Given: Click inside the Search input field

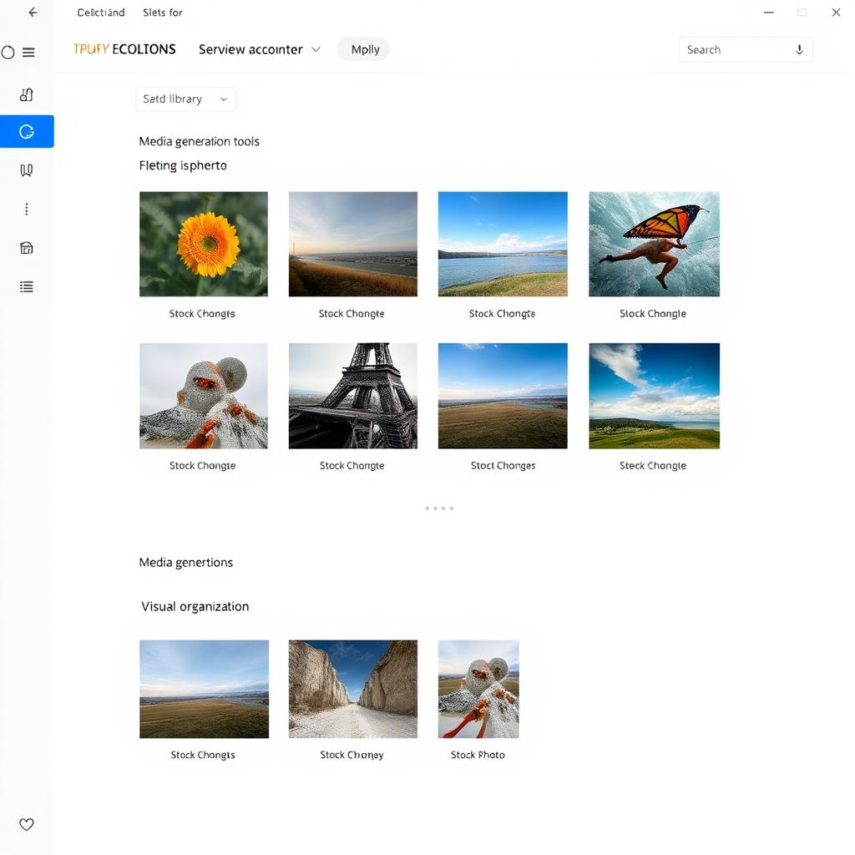Looking at the screenshot, I should [x=735, y=49].
